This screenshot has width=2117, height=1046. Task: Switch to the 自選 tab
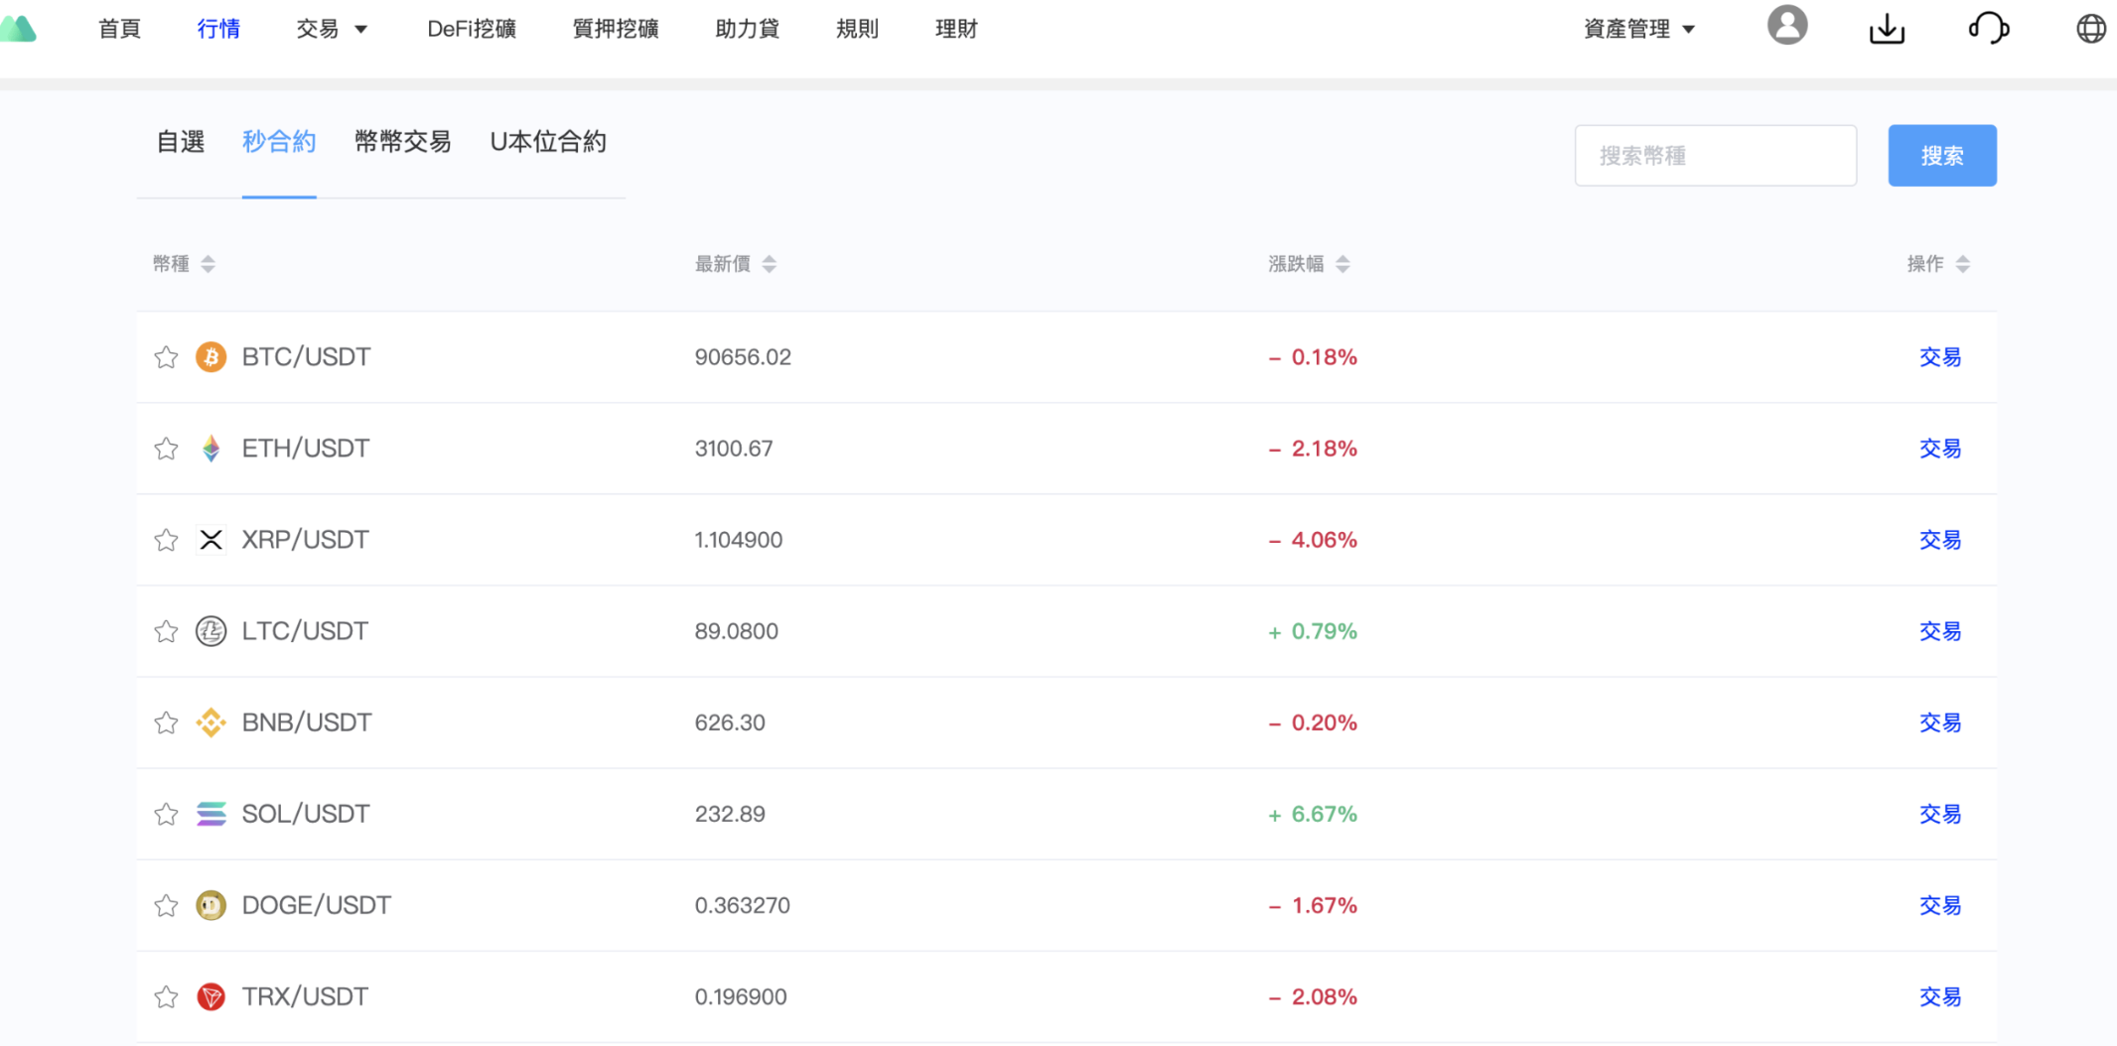point(181,142)
